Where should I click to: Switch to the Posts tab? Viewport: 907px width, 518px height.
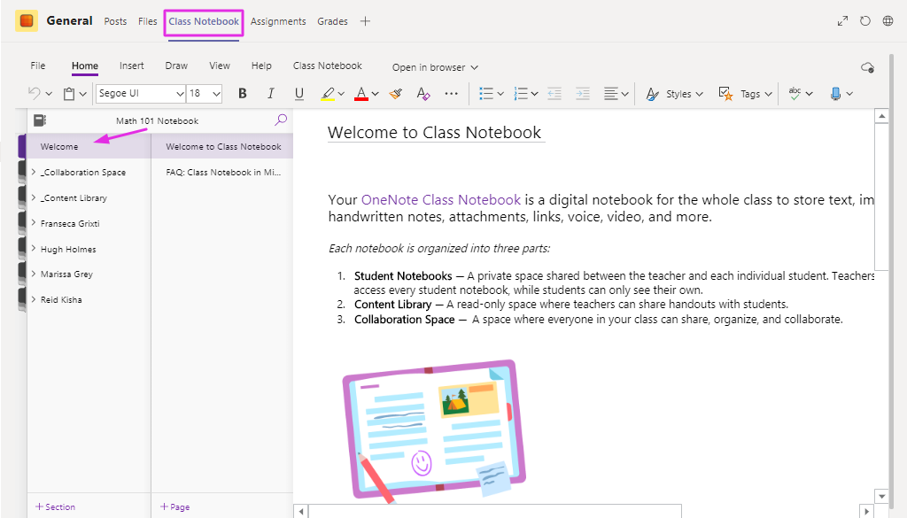click(115, 21)
